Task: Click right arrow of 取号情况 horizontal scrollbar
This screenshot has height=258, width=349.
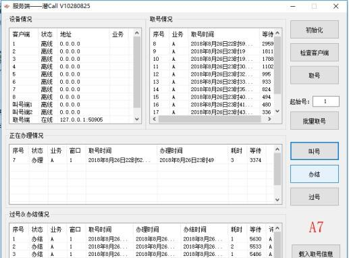Action: point(269,119)
